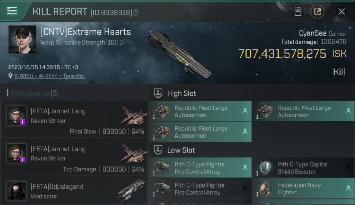Viewport: 355px width, 205px height.
Task: Open the hamburger menu
Action: (12, 11)
